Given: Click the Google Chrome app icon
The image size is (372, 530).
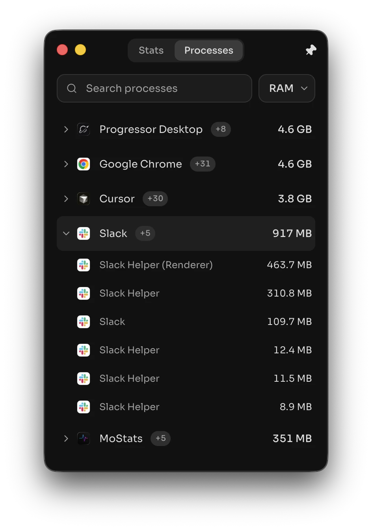Looking at the screenshot, I should click(x=84, y=164).
